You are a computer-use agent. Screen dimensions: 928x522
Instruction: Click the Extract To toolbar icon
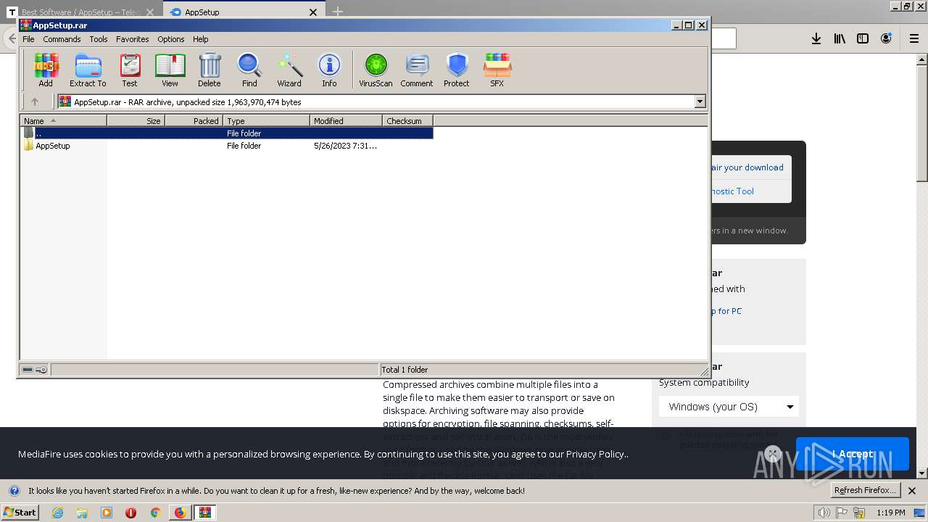tap(88, 70)
